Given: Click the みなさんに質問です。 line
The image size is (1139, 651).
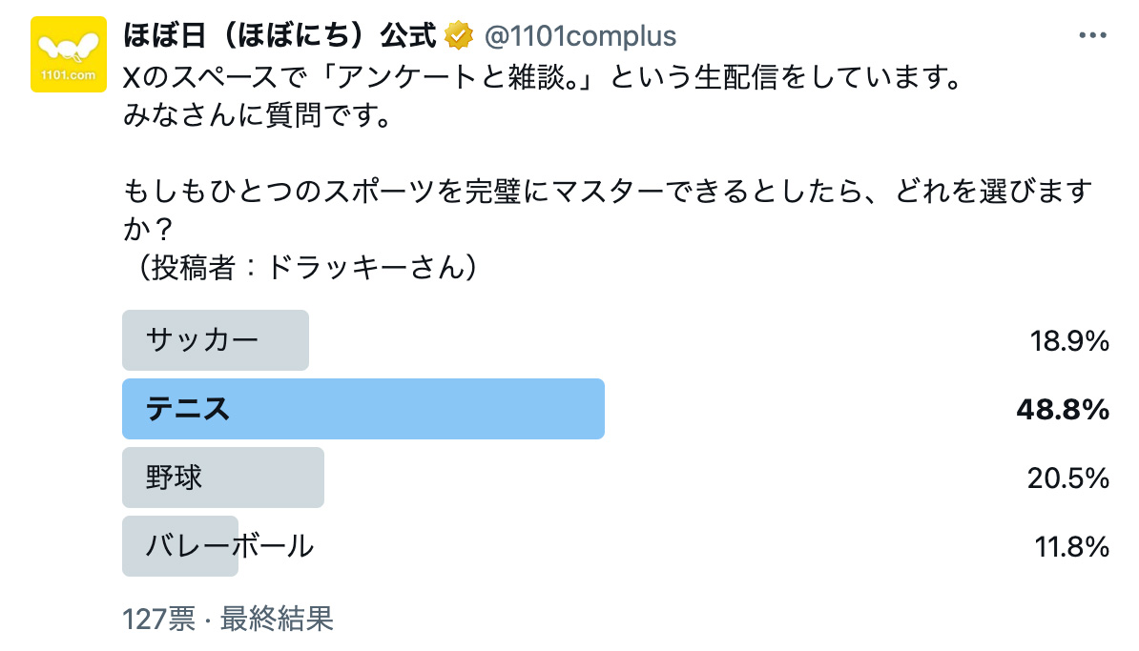Looking at the screenshot, I should [x=257, y=116].
